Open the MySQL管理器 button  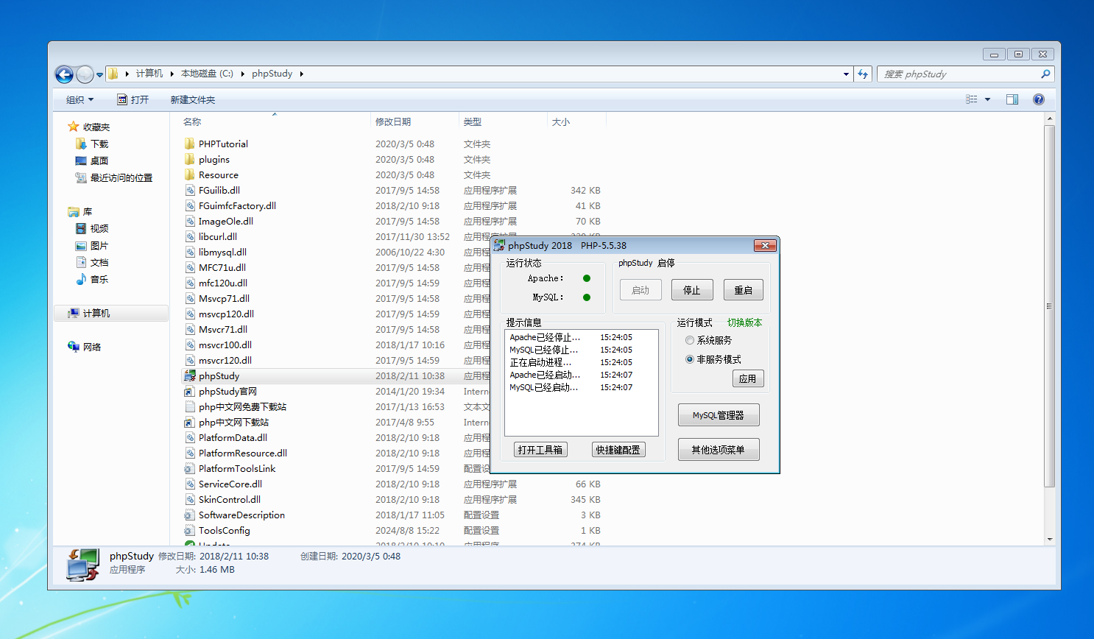tap(718, 415)
